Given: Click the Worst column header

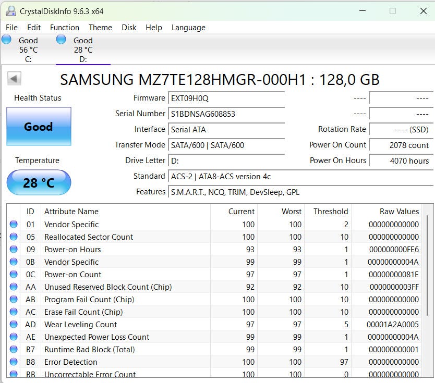Looking at the screenshot, I should click(281, 212).
